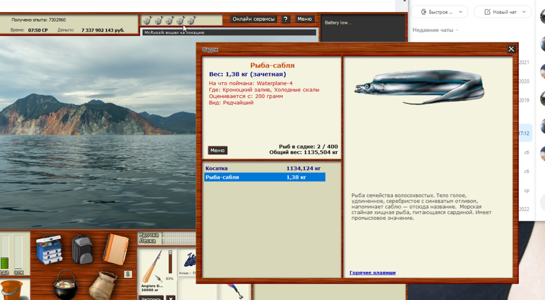Click the Общий вес: 1135,504 кг text
Image resolution: width=545 pixels, height=300 pixels.
[x=304, y=152]
